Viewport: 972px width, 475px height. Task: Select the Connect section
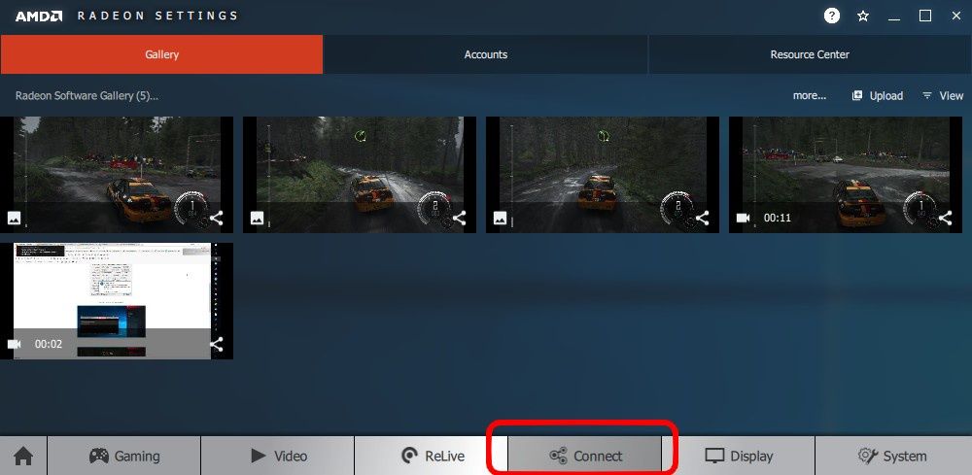584,456
